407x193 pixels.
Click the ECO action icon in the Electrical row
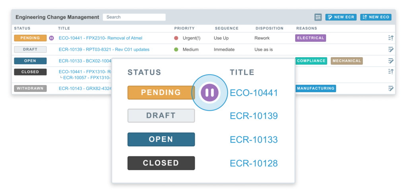click(391, 38)
